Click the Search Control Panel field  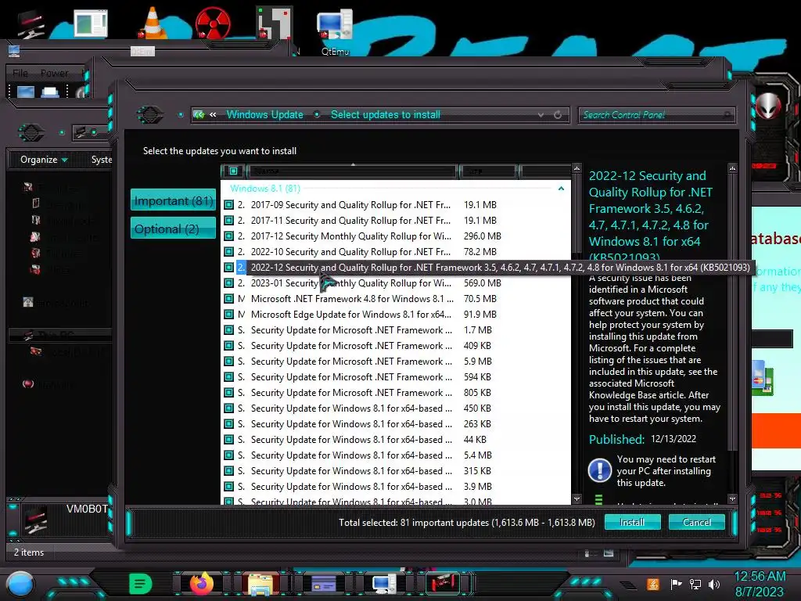click(656, 115)
